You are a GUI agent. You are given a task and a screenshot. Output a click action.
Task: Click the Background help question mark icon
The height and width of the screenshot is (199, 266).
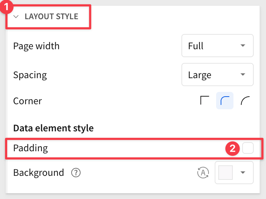coord(76,173)
